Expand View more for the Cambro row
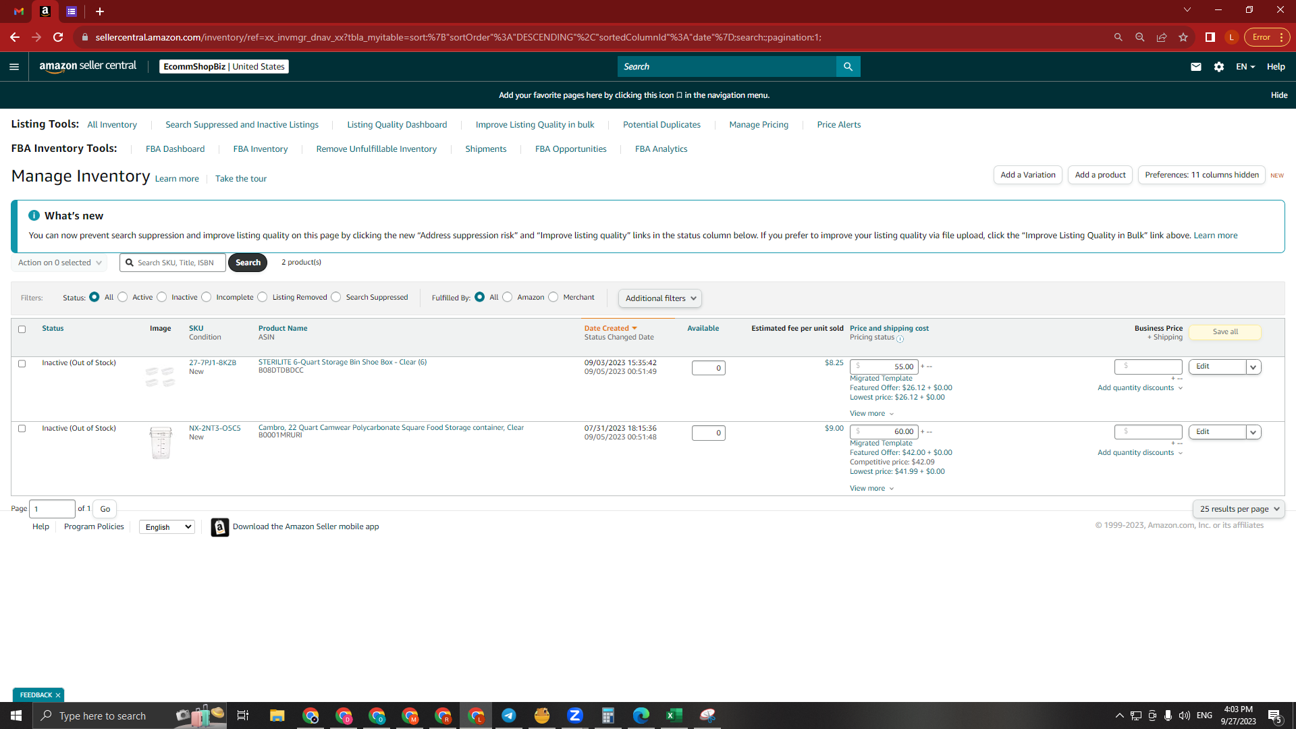 871,489
